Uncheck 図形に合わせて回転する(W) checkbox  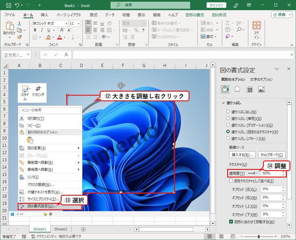231,221
